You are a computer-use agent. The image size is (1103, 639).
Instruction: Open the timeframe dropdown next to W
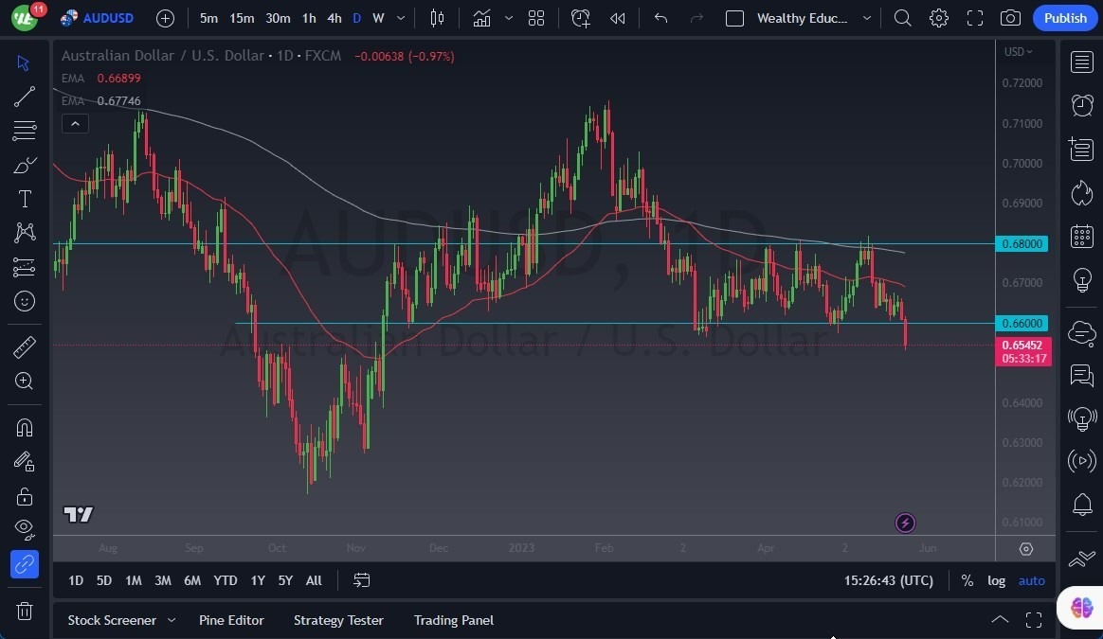[400, 17]
